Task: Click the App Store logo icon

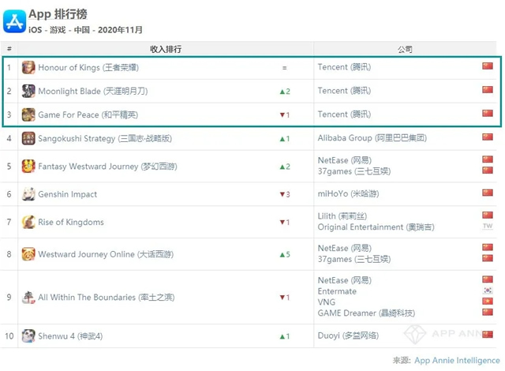Action: pos(14,21)
